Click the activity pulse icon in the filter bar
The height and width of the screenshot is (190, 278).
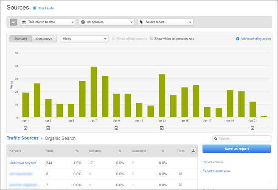click(x=13, y=22)
